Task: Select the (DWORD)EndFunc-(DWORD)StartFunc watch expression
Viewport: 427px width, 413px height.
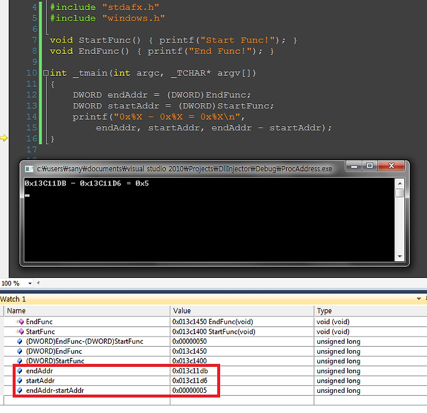Action: click(84, 341)
